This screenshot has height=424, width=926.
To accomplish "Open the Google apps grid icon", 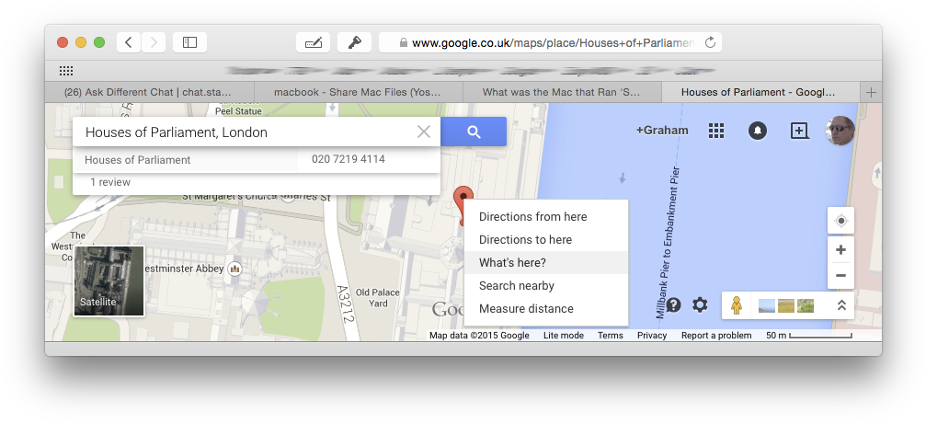I will coord(715,131).
